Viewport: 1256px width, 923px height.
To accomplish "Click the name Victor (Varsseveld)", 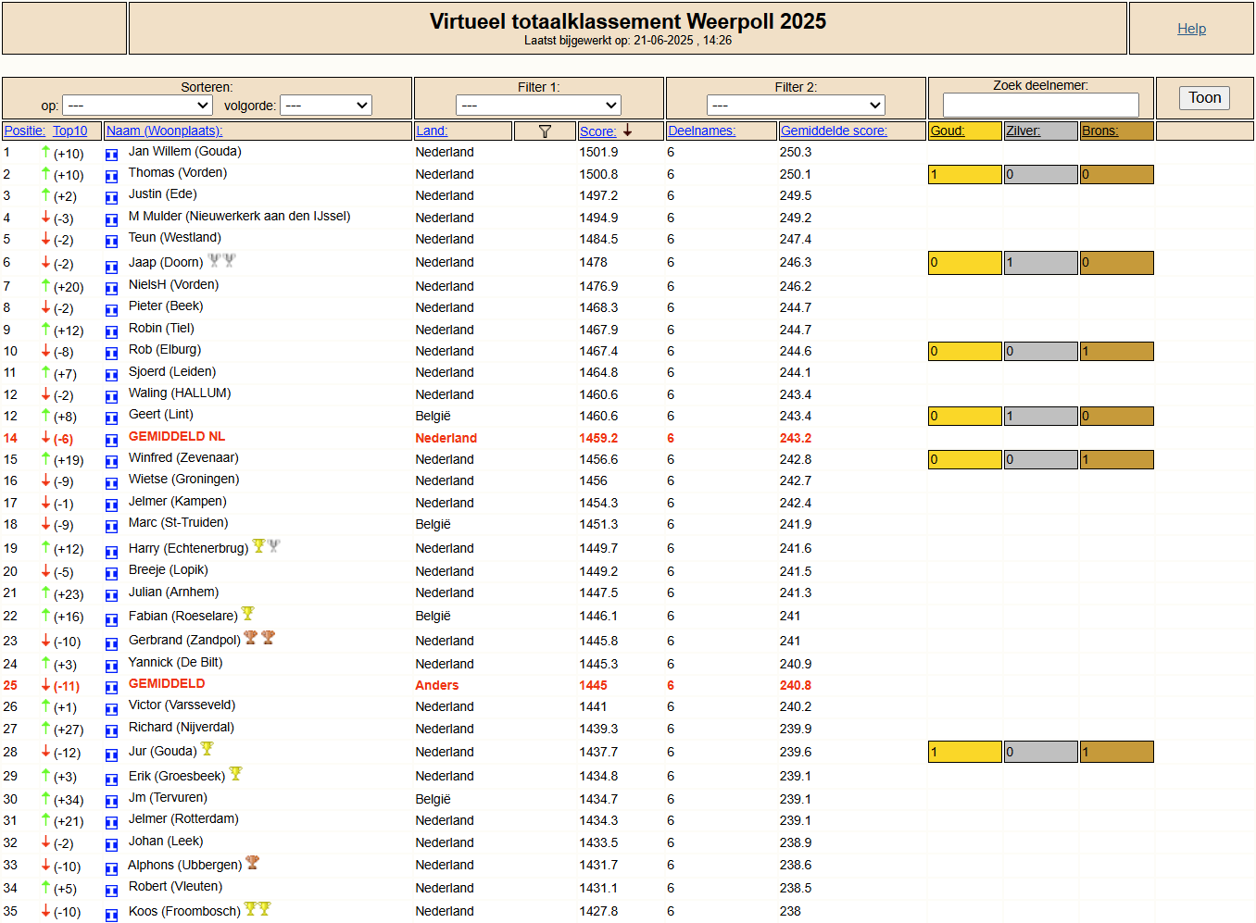I will (182, 705).
